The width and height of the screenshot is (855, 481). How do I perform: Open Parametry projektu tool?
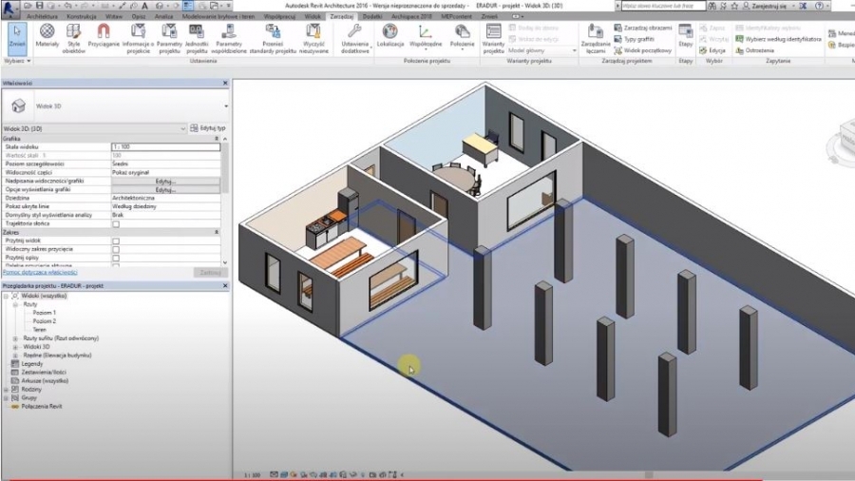pyautogui.click(x=169, y=36)
